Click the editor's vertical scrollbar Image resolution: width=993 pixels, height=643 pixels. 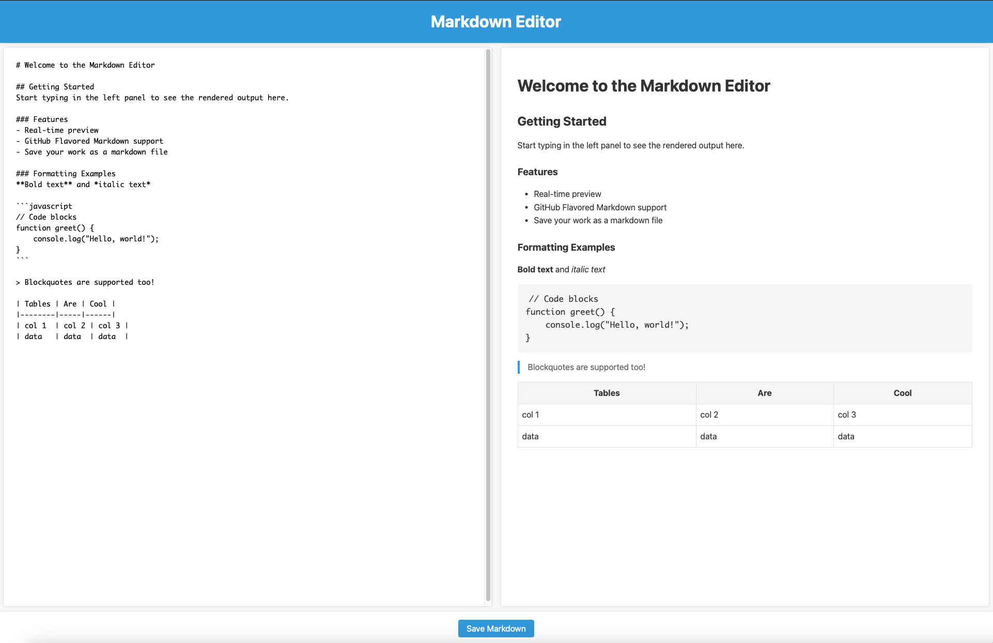pyautogui.click(x=488, y=326)
